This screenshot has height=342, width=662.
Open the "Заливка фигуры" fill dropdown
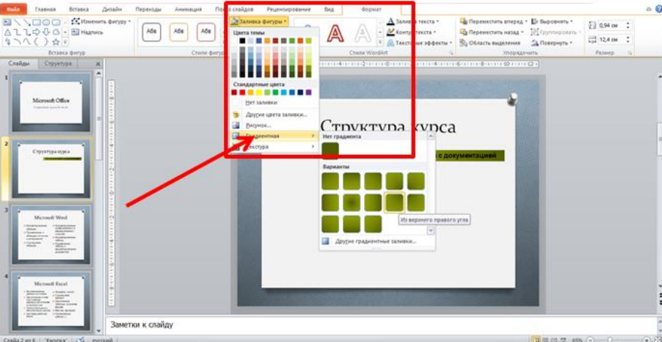pos(261,22)
